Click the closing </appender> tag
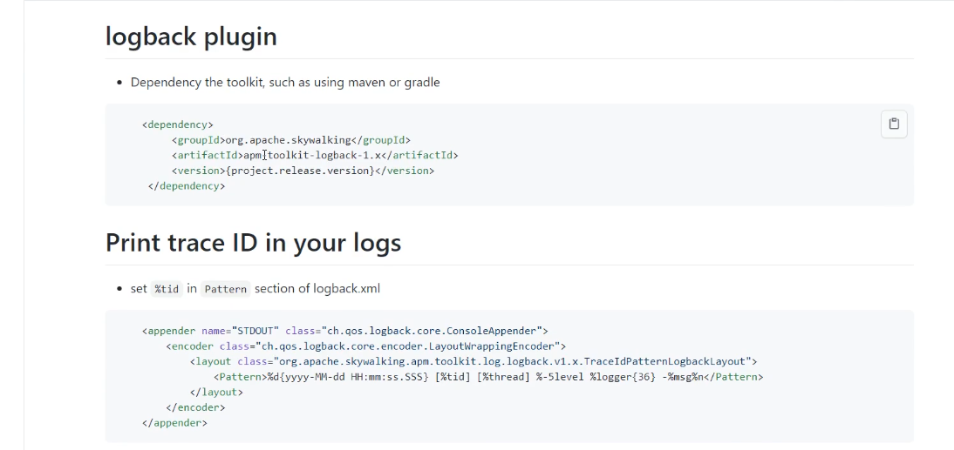The height and width of the screenshot is (450, 954). 174,423
